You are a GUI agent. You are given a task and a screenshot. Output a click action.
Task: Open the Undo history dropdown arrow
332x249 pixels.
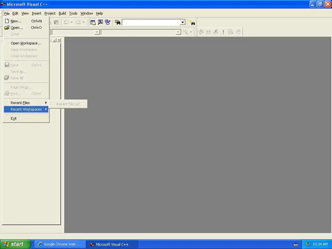(x=72, y=22)
